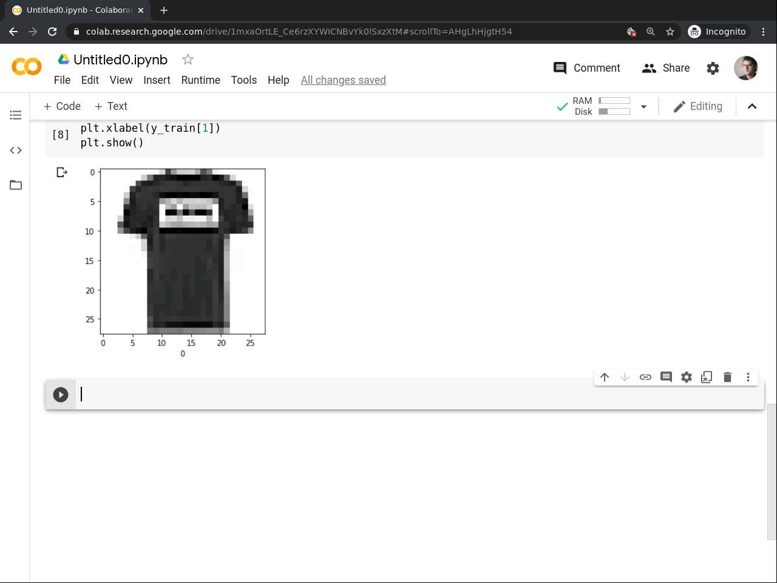Image resolution: width=777 pixels, height=583 pixels.
Task: Click the notebook vertical scrollbar
Action: click(772, 472)
